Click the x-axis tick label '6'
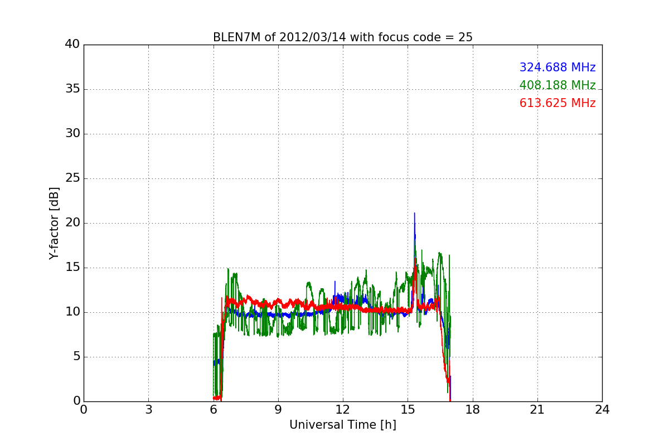The height and width of the screenshot is (446, 669). pyautogui.click(x=214, y=409)
